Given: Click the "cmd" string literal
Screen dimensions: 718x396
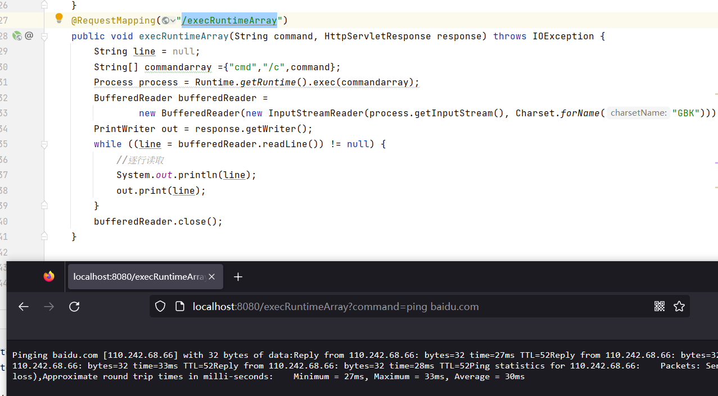Looking at the screenshot, I should pos(243,67).
